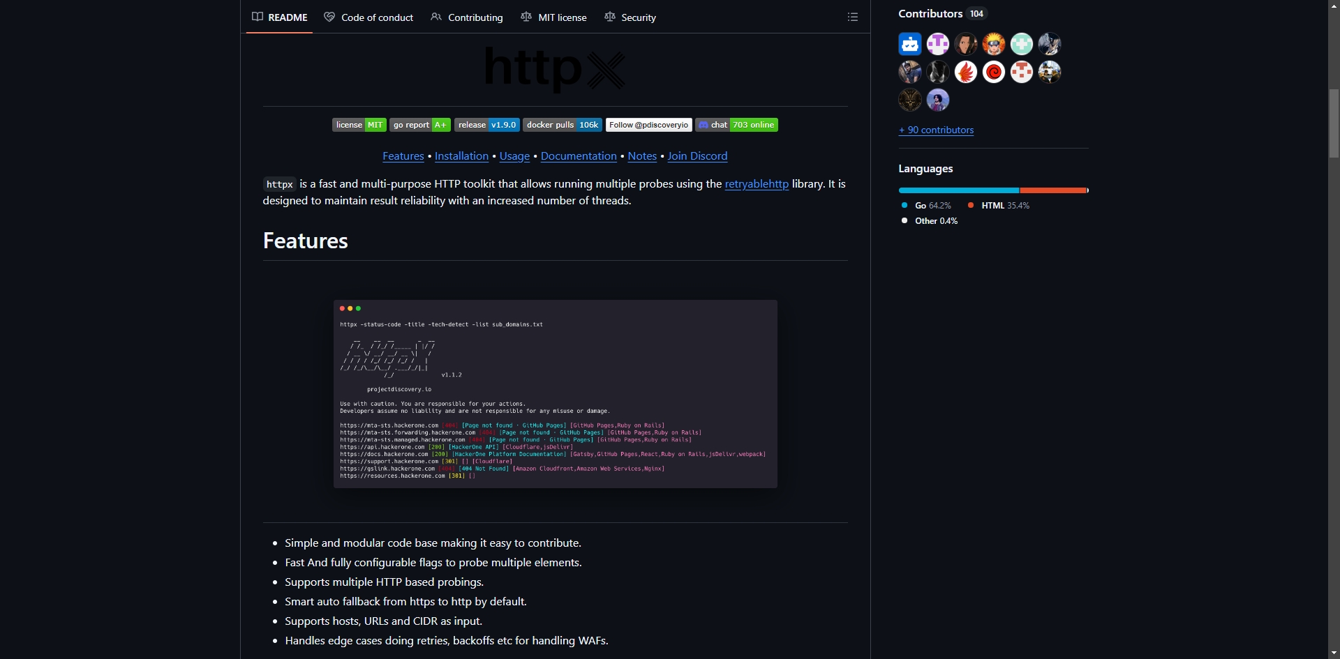Open the long-haired cartoon face contributor avatar
The height and width of the screenshot is (659, 1340).
(966, 44)
